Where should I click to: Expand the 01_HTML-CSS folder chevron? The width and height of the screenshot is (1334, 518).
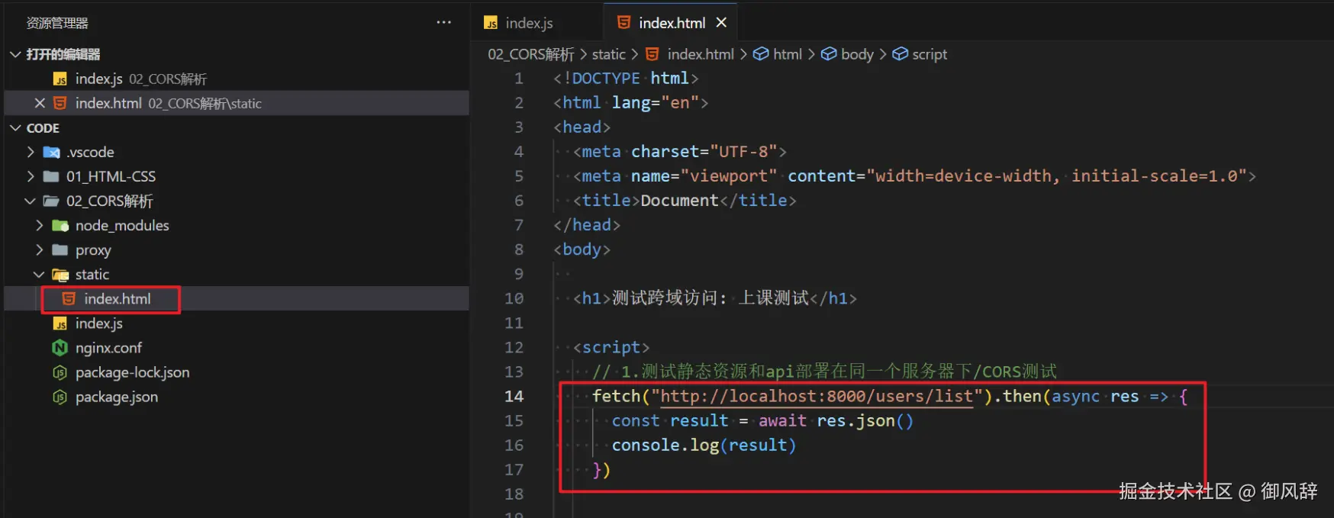pos(31,176)
